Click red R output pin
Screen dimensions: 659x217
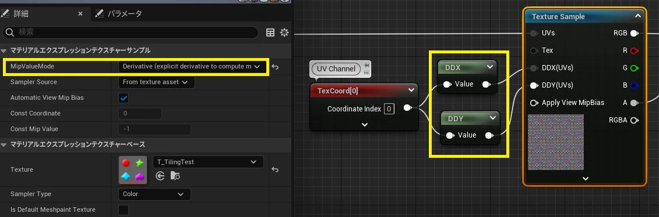pyautogui.click(x=635, y=50)
